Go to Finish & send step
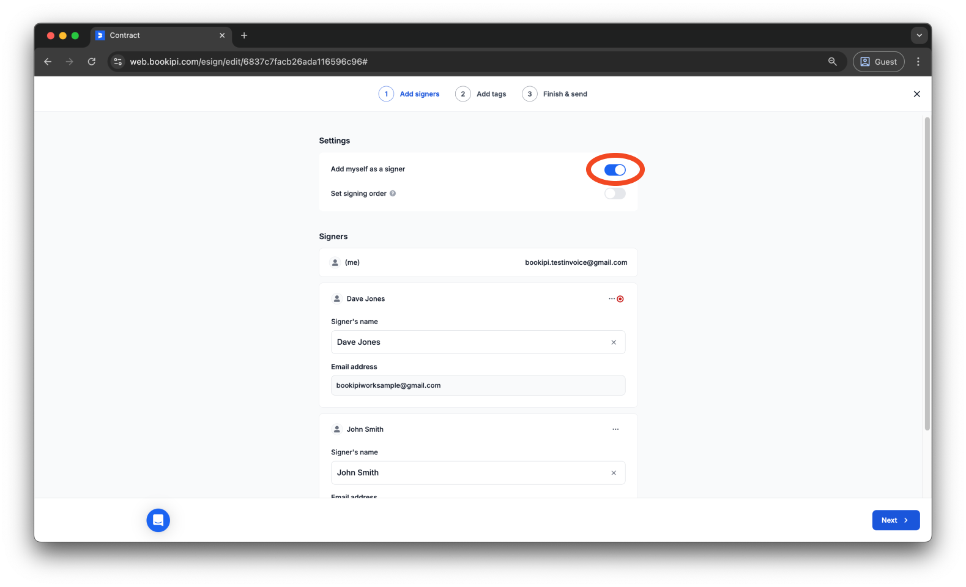 (555, 94)
